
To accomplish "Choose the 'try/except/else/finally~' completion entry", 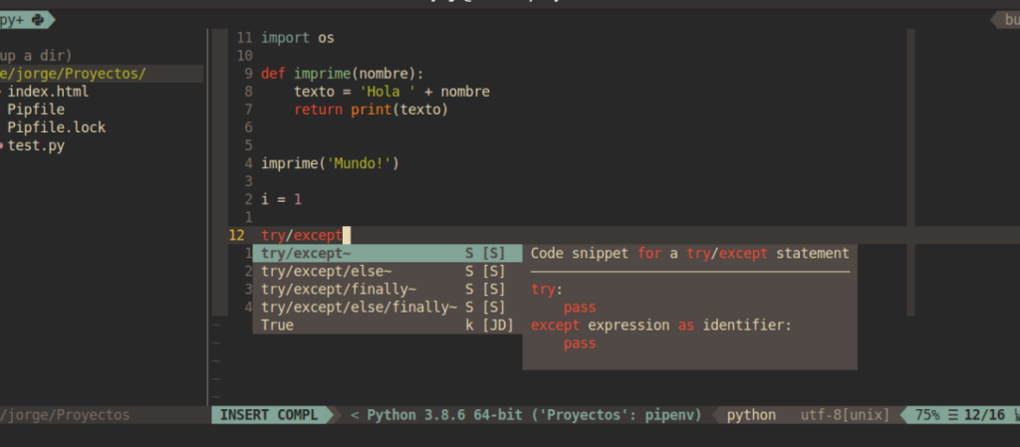I will 387,308.
